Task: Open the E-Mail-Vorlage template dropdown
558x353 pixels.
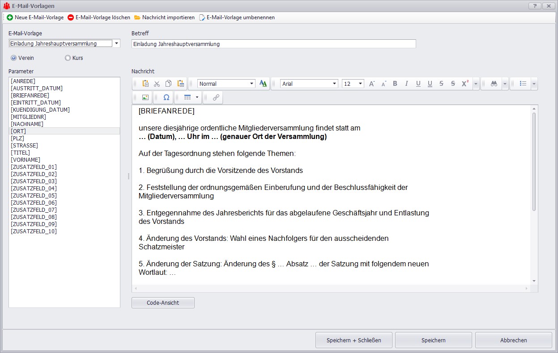Action: point(116,44)
